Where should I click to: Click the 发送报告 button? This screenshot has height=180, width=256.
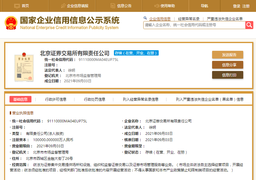click(228, 55)
